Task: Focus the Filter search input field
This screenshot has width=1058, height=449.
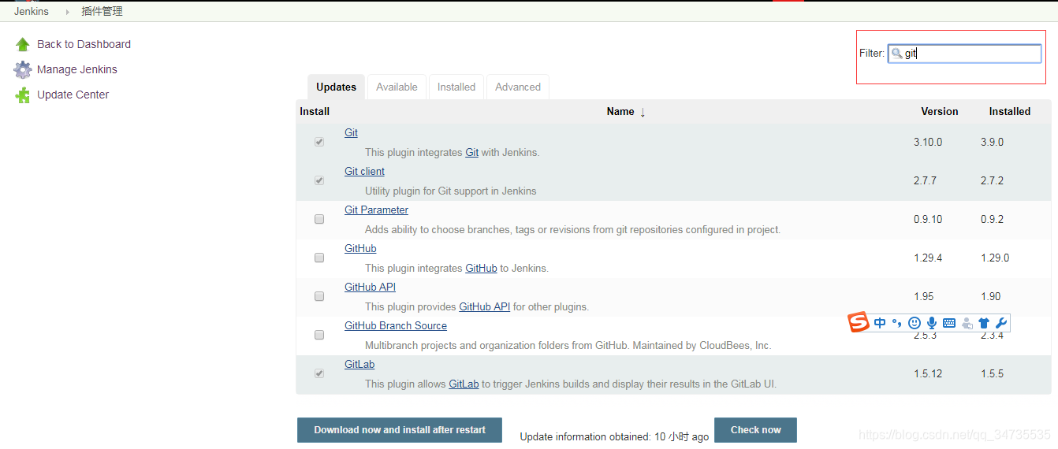Action: point(965,54)
